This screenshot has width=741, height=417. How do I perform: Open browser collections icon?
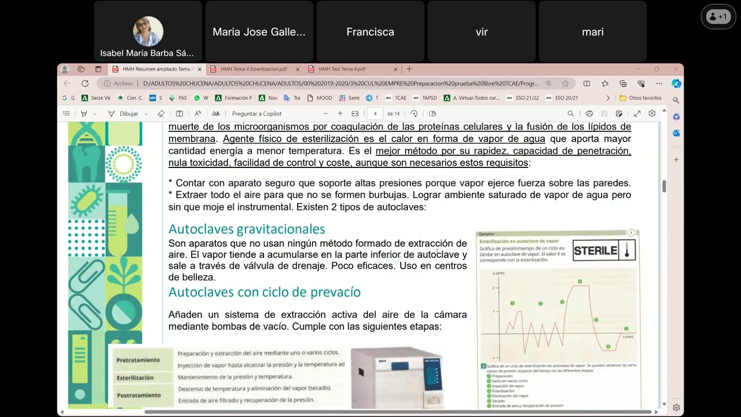pyautogui.click(x=623, y=83)
